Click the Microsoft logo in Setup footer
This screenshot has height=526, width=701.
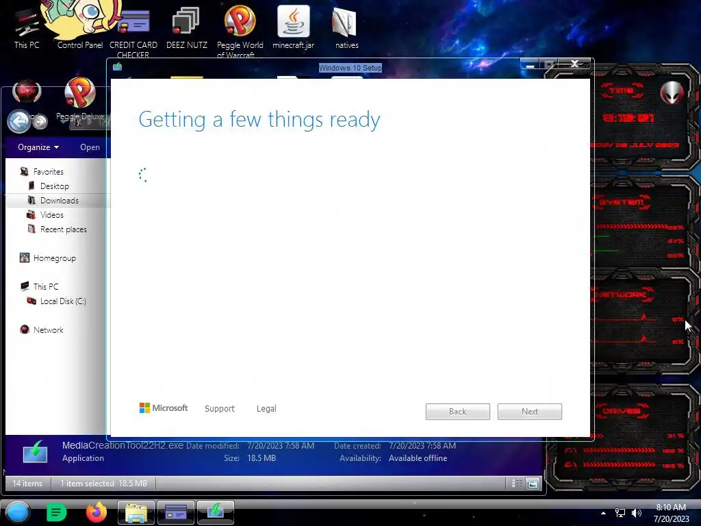pyautogui.click(x=163, y=408)
